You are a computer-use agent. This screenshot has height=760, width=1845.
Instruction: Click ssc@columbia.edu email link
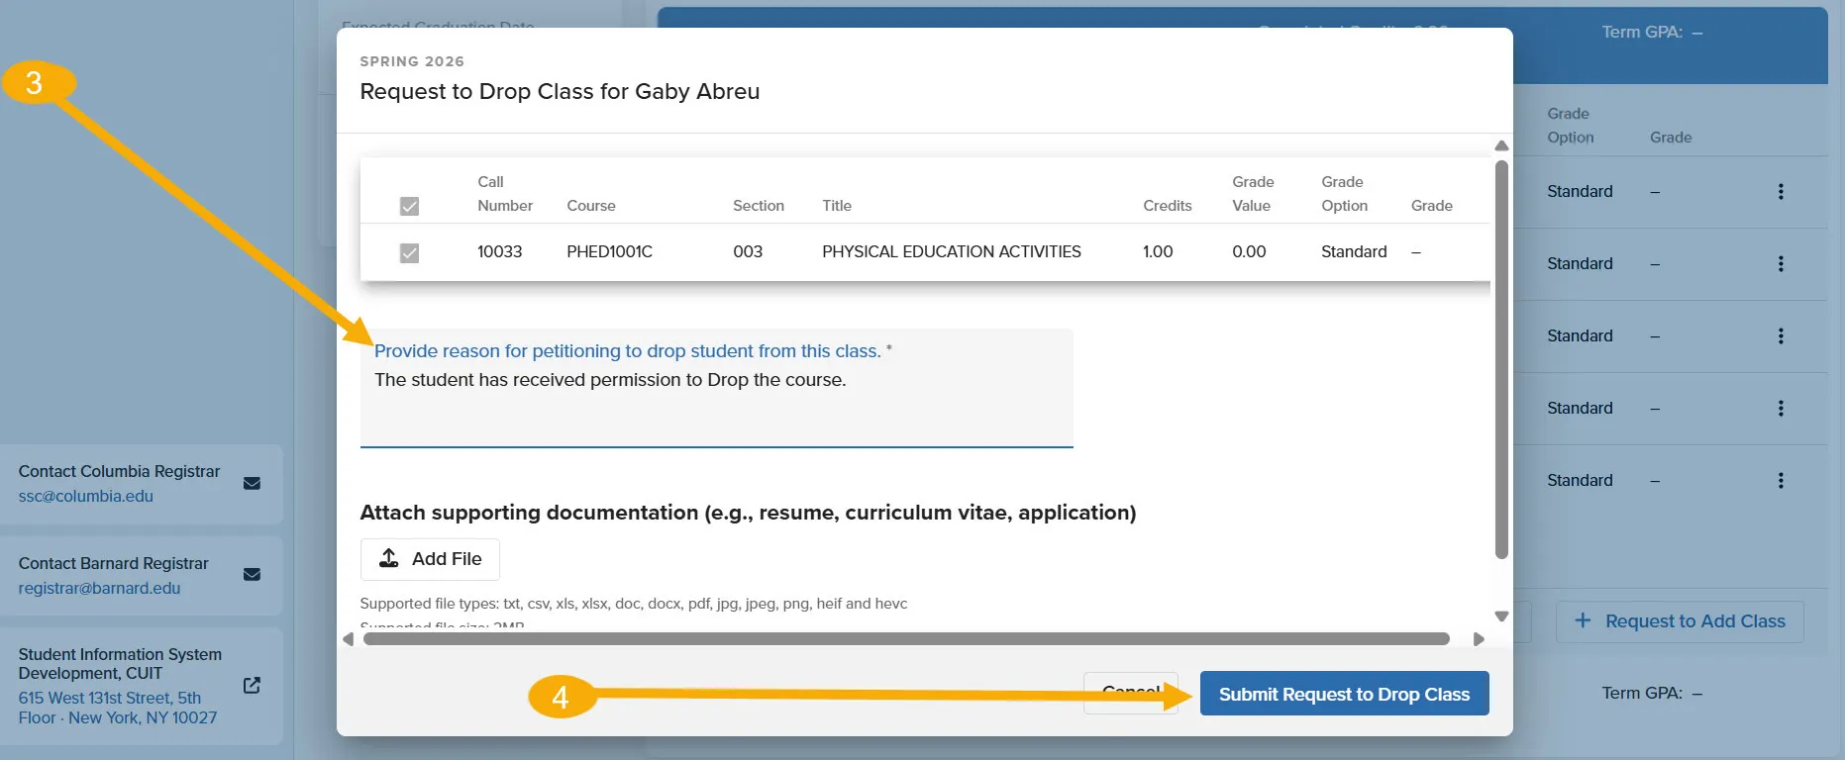coord(86,496)
